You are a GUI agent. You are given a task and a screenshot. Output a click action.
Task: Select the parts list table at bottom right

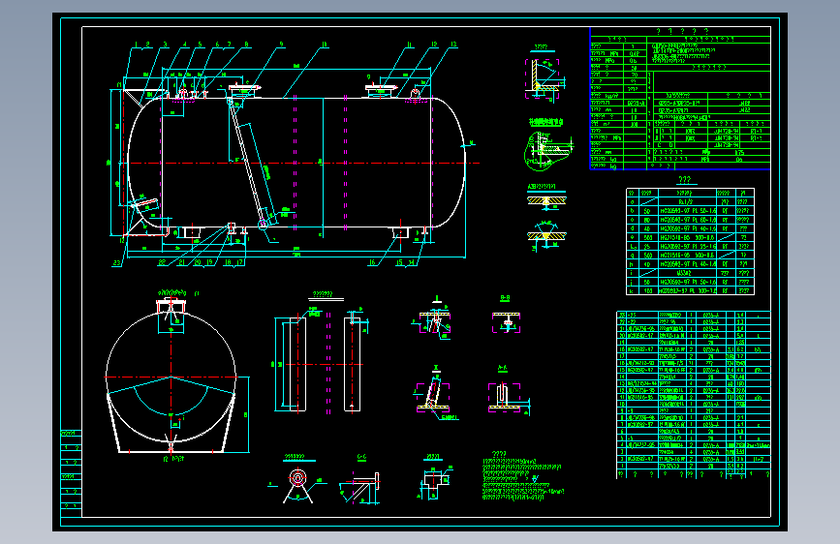[693, 394]
